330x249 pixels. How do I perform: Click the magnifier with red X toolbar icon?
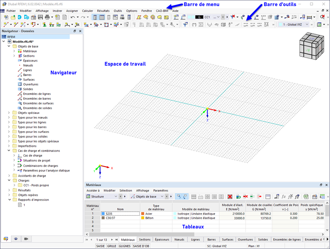coord(323,17)
